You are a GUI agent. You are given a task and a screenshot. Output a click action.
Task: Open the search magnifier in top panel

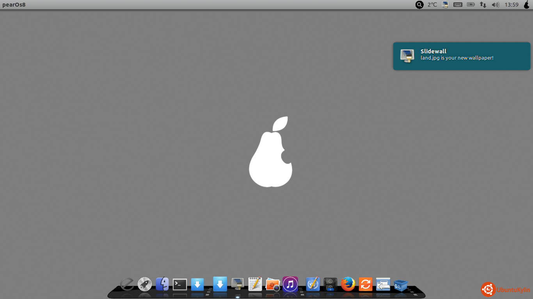419,5
